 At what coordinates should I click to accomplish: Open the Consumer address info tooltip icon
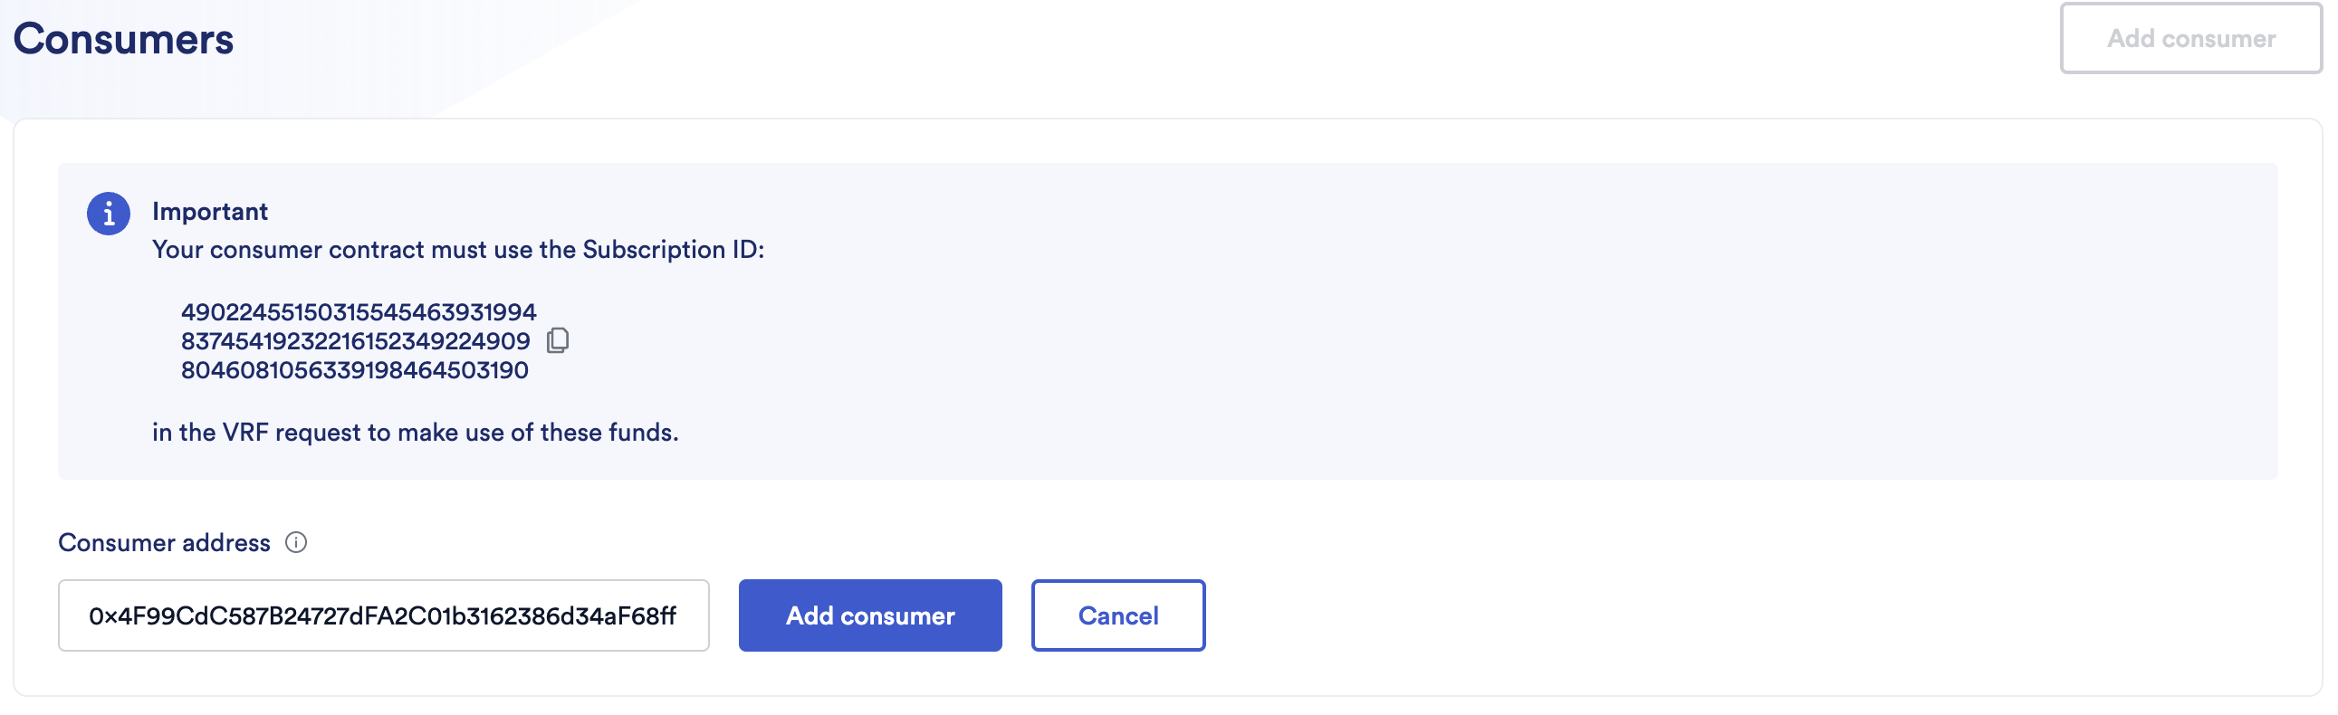(x=296, y=543)
